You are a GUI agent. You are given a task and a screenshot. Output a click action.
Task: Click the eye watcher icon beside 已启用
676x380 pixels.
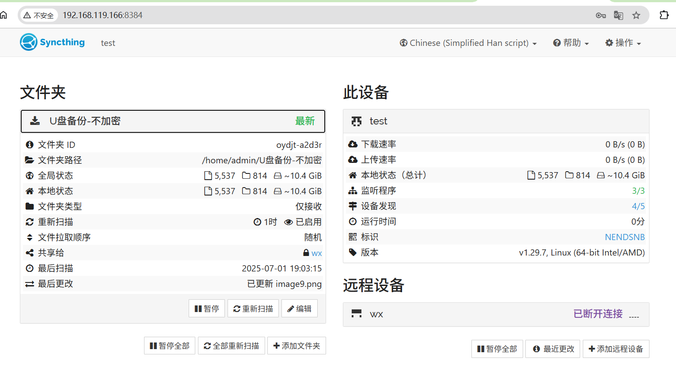pos(289,222)
